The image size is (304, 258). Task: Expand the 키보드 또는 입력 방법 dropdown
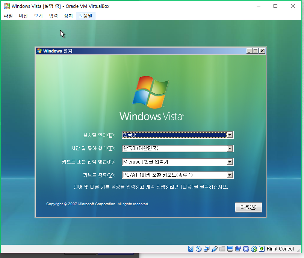tap(230, 162)
